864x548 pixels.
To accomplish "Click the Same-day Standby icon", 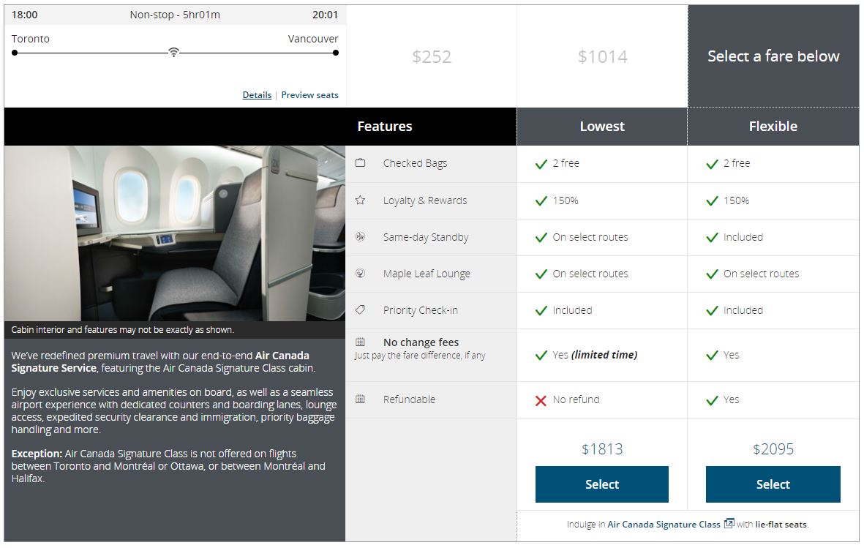I will coord(360,236).
